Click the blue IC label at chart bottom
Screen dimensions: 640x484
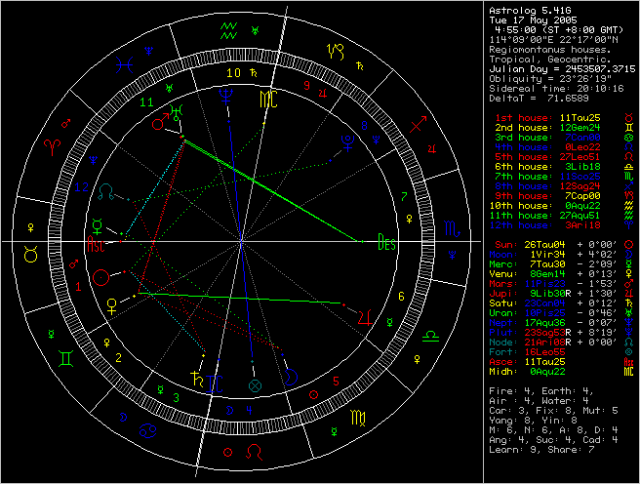pyautogui.click(x=215, y=384)
